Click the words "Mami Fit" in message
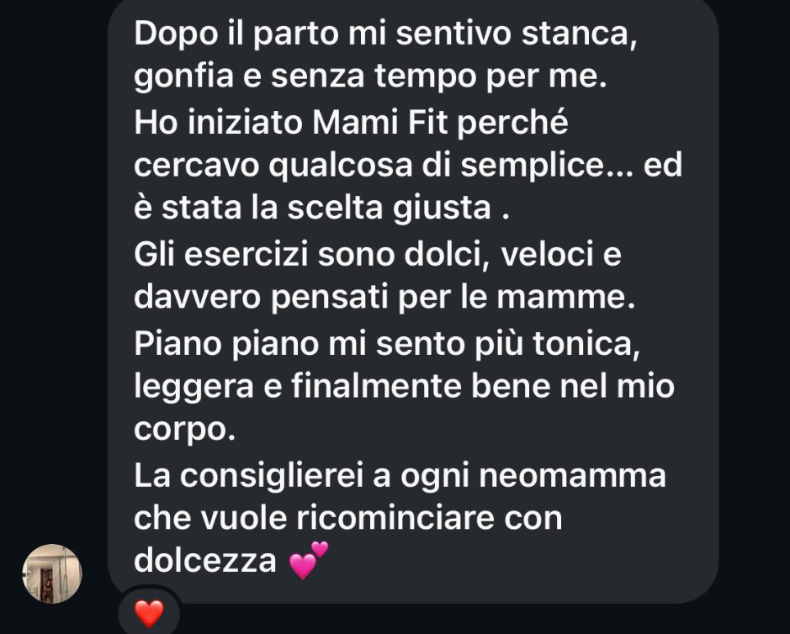 pyautogui.click(x=380, y=123)
